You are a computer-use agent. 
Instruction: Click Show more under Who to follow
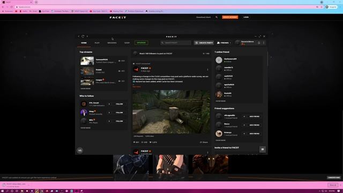86,128
